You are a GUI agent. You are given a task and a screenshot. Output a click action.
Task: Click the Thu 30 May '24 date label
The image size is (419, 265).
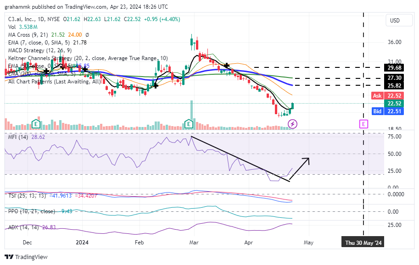tap(363, 243)
